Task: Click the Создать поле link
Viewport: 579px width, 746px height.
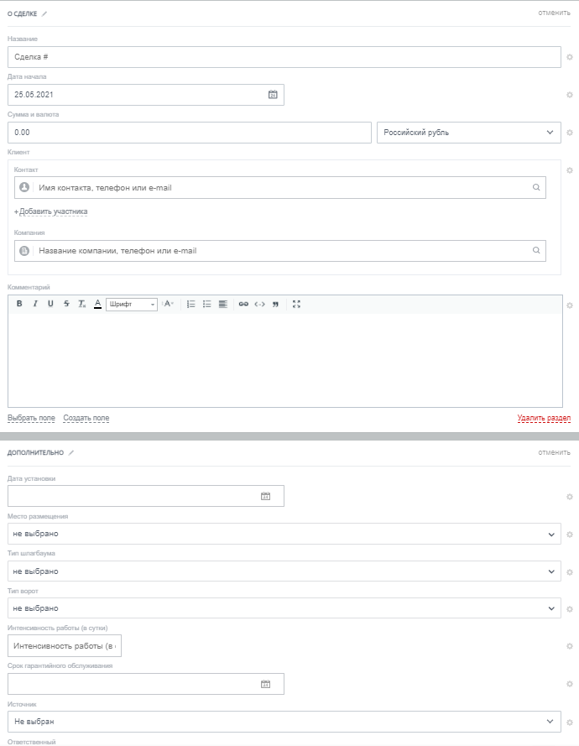Action: 86,418
